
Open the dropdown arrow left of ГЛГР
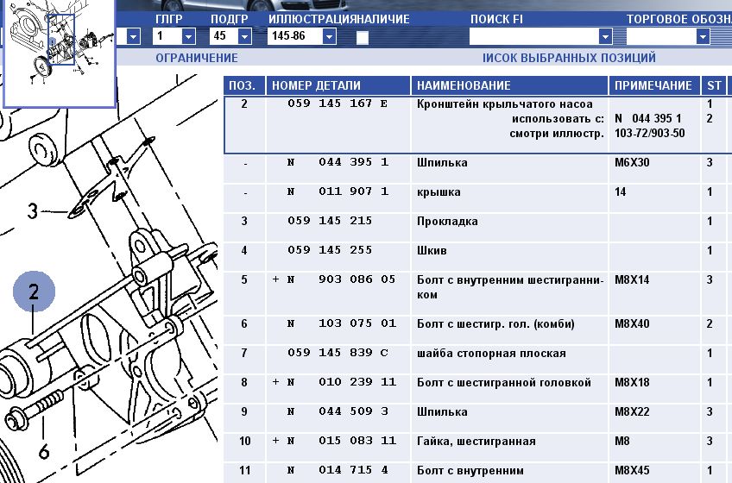point(134,36)
